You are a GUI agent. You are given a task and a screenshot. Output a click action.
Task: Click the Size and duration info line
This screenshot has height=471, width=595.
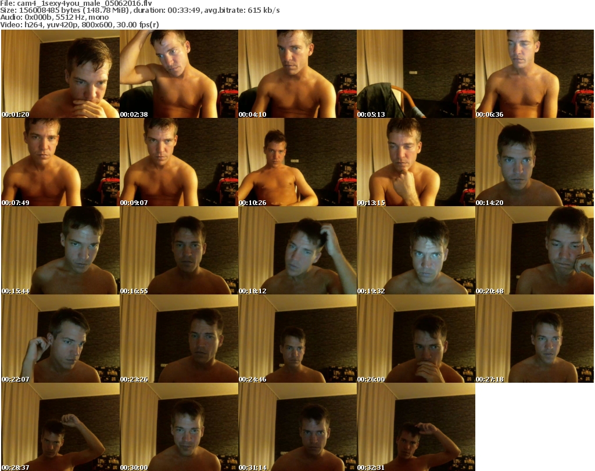point(140,10)
